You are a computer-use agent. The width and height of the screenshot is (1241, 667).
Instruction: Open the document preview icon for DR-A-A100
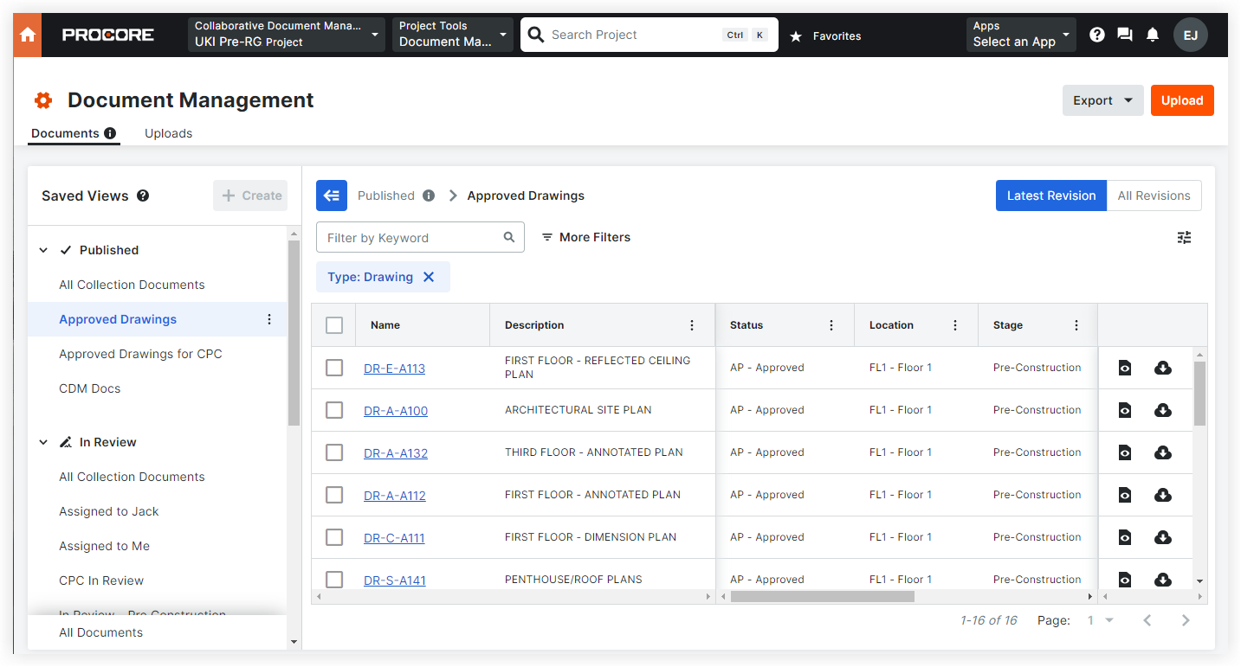tap(1123, 409)
